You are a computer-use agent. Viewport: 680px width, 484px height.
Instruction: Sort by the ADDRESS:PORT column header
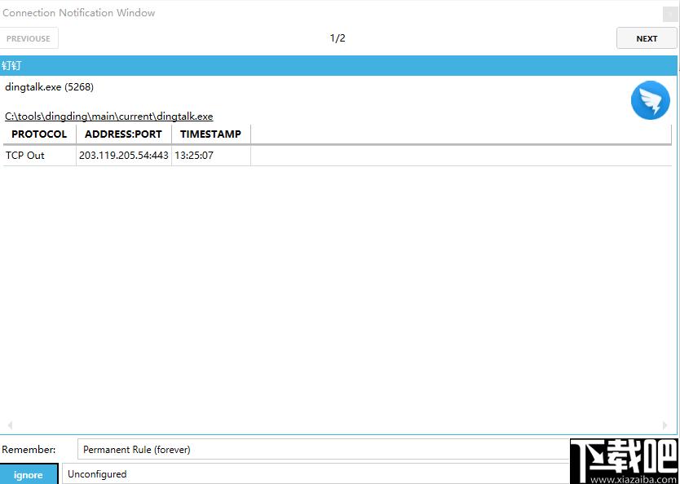pyautogui.click(x=123, y=134)
